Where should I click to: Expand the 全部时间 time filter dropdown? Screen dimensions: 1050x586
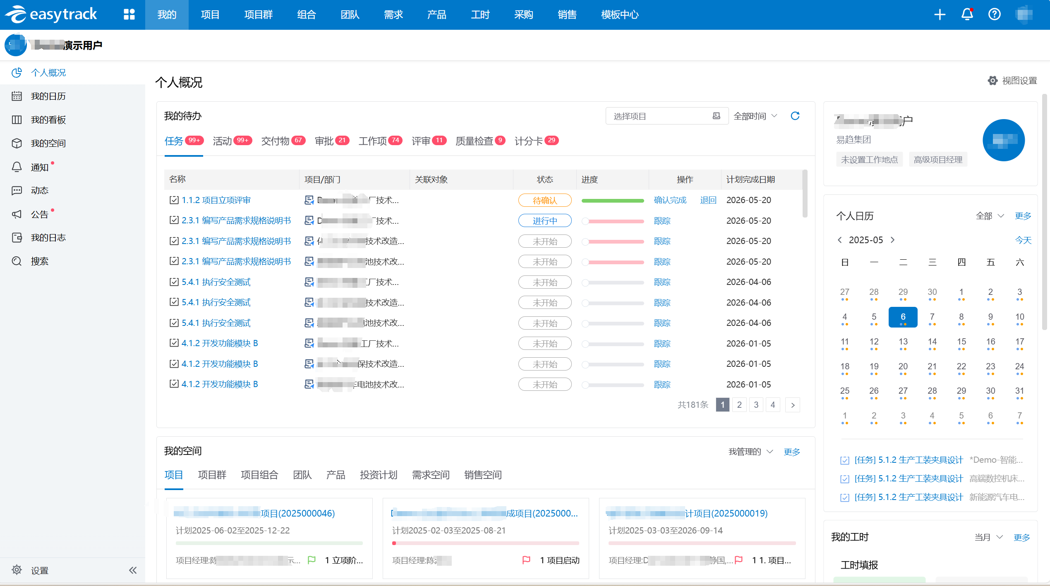(755, 116)
